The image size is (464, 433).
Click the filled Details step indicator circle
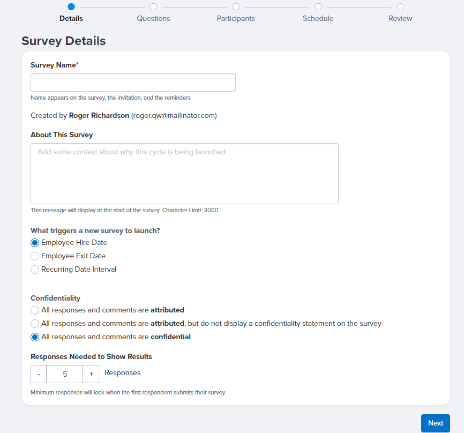point(71,7)
